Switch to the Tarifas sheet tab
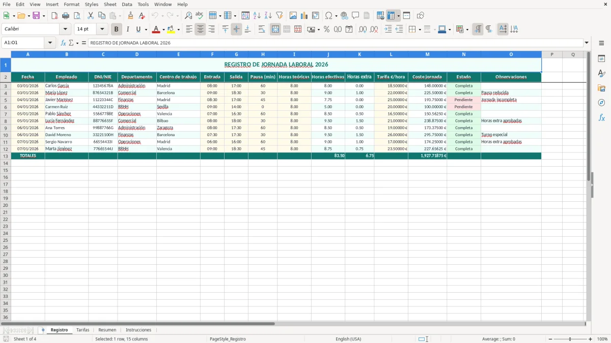 [x=83, y=330]
